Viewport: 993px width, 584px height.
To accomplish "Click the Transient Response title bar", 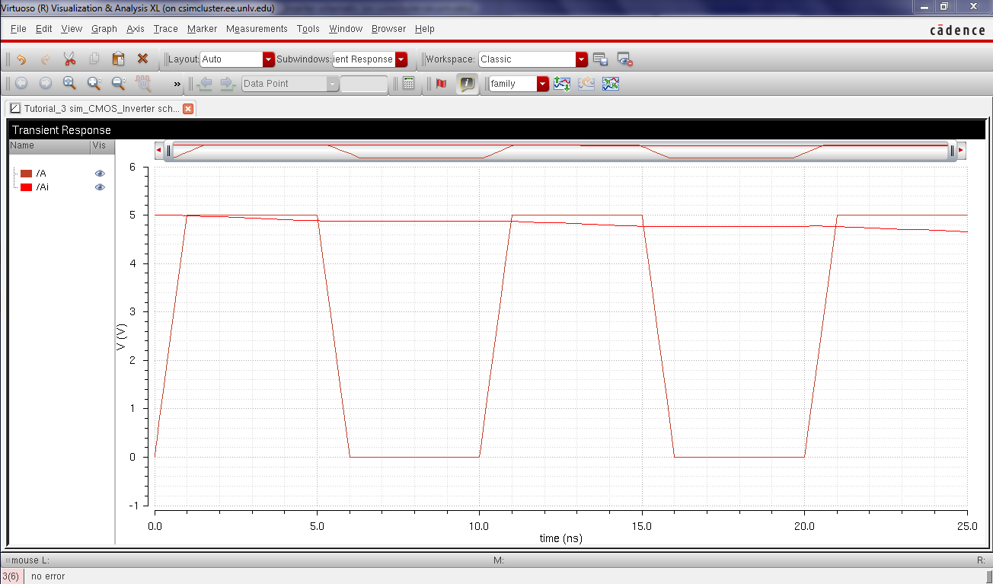I will click(x=495, y=130).
